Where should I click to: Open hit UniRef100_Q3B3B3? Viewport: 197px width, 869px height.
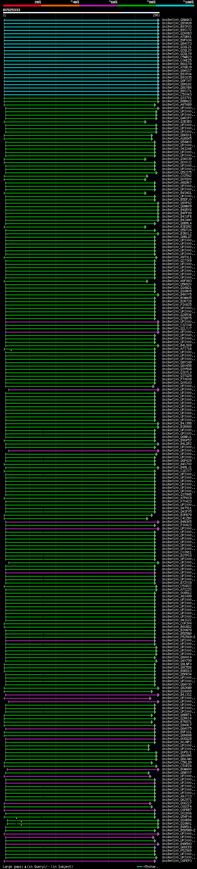[176, 122]
